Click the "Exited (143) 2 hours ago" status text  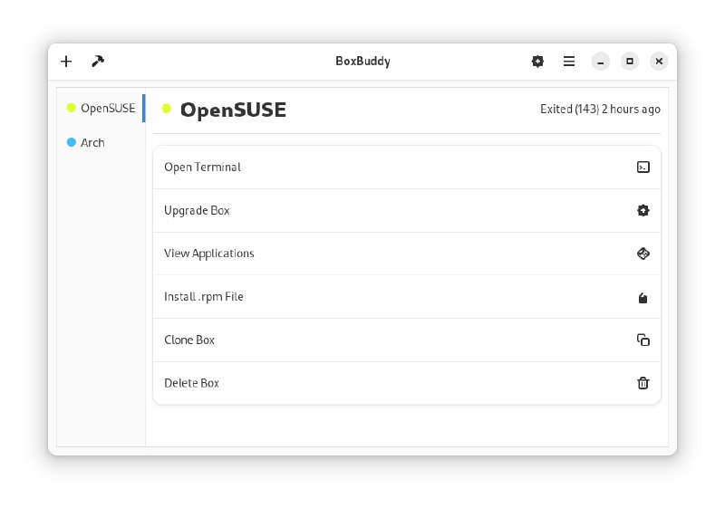point(600,110)
